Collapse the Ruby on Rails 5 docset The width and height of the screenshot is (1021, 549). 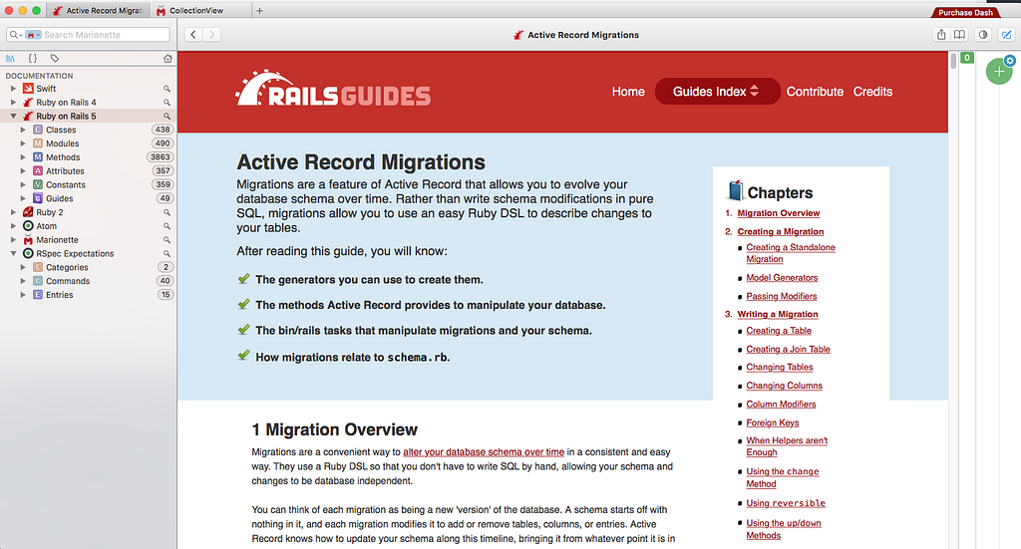13,116
